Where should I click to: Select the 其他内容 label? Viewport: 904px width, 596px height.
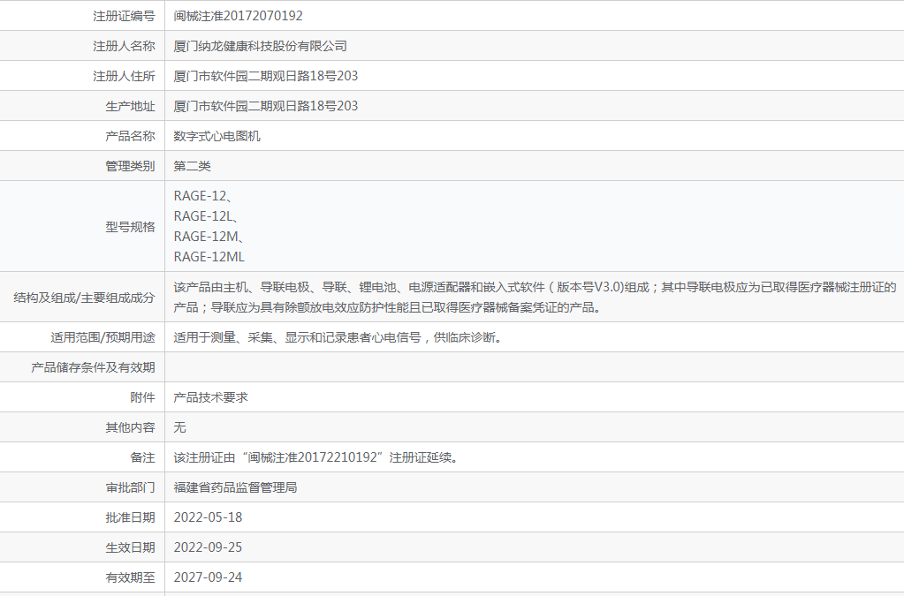coord(130,426)
